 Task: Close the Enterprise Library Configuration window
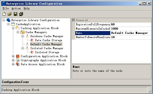click(x=149, y=4)
